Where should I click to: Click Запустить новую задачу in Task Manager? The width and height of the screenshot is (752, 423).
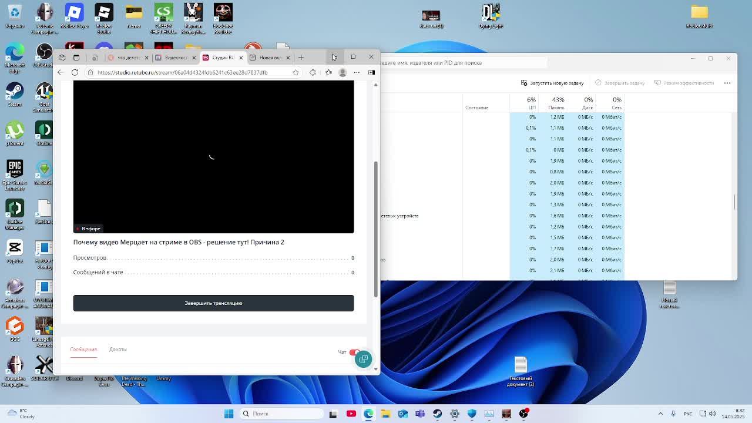coord(552,83)
